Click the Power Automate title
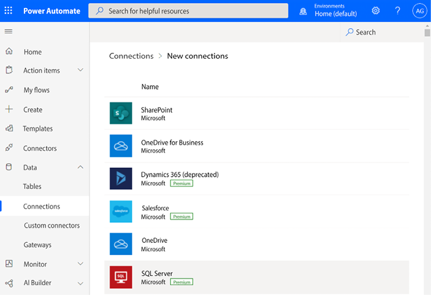This screenshot has width=431, height=295. point(51,11)
